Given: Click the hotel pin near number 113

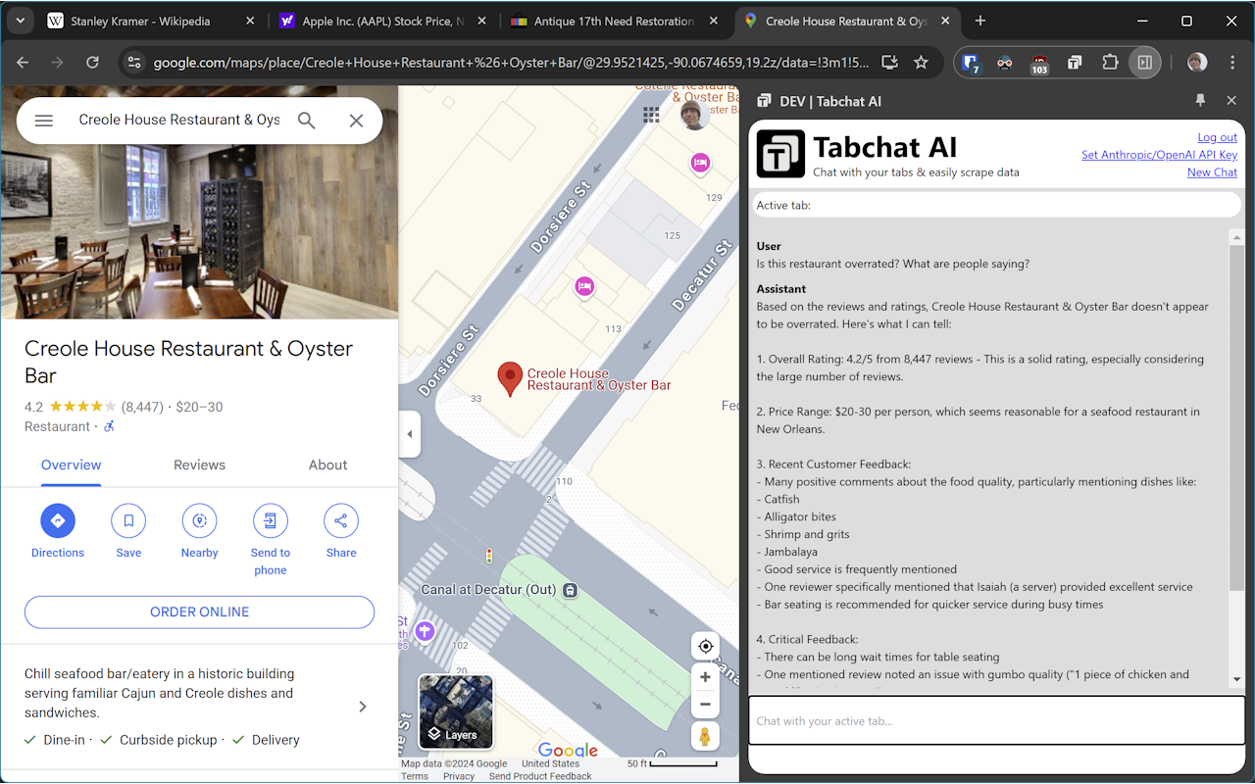Looking at the screenshot, I should pyautogui.click(x=584, y=286).
